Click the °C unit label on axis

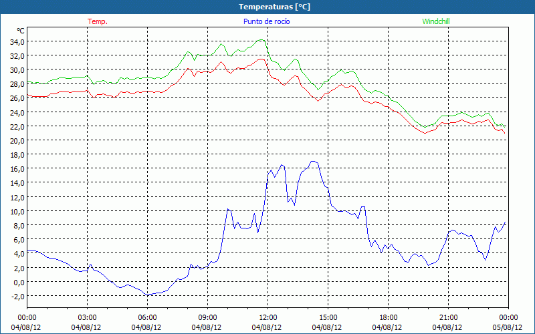pyautogui.click(x=21, y=31)
